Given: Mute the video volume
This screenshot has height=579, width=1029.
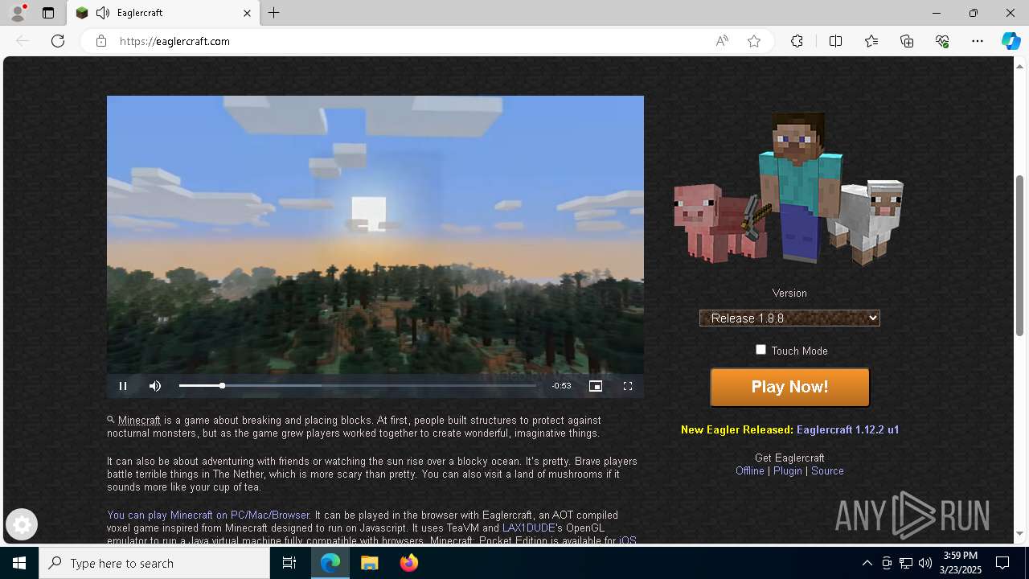Looking at the screenshot, I should [155, 386].
